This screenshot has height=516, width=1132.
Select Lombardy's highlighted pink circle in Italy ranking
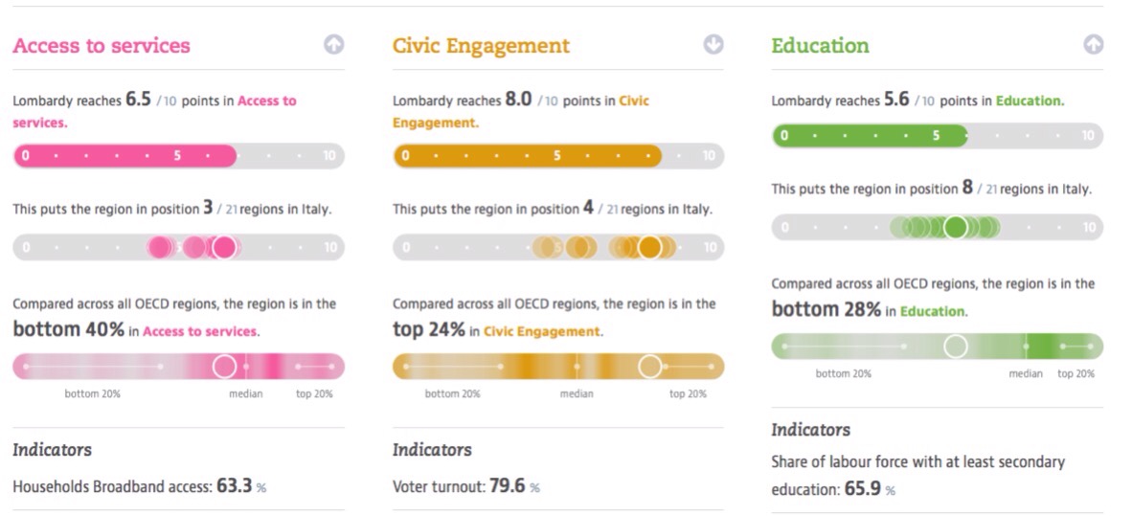click(224, 248)
